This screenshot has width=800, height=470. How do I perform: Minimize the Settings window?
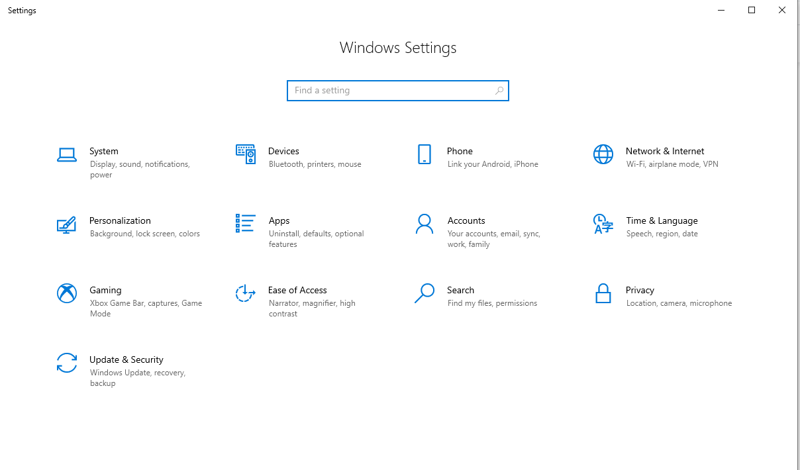pyautogui.click(x=721, y=10)
